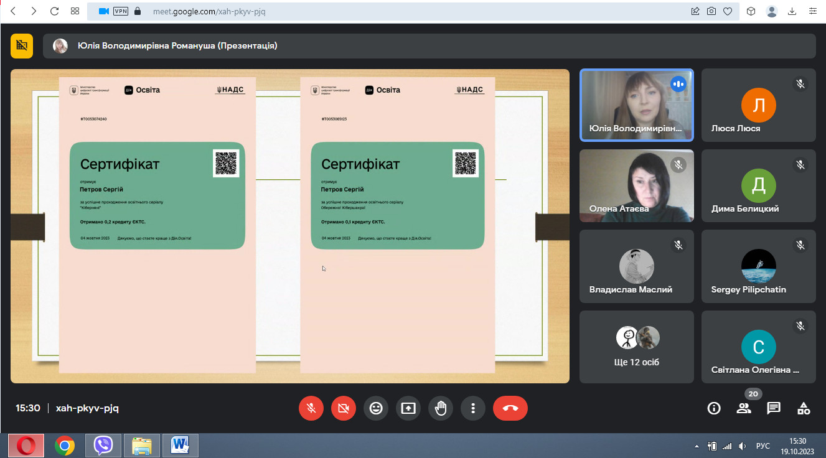Click muted mic icon on Олена Атаєва tile
826x458 pixels.
[x=678, y=164]
